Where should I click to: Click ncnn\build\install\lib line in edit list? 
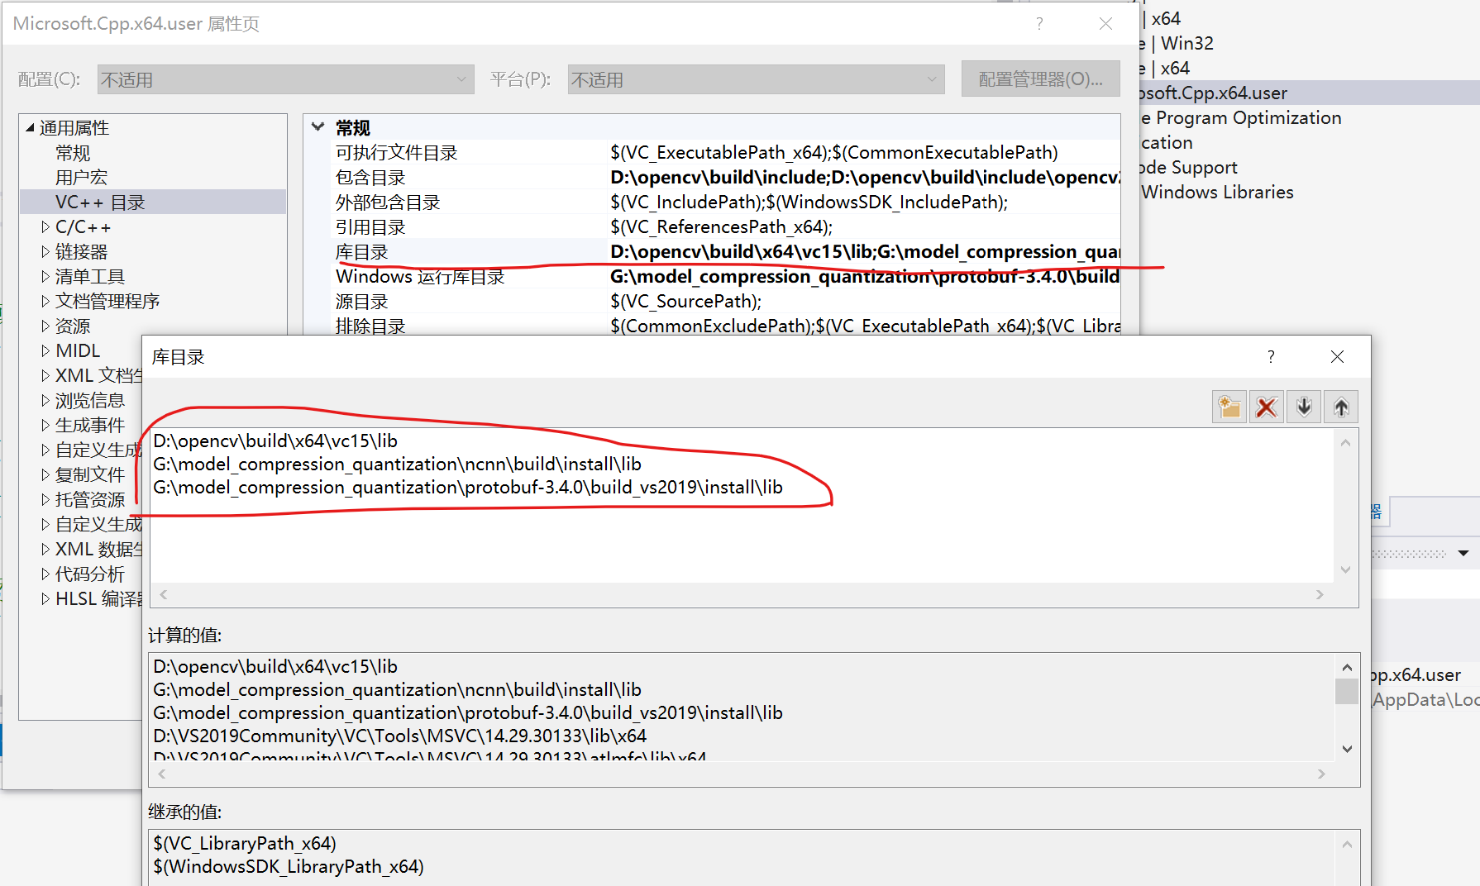[x=397, y=464]
